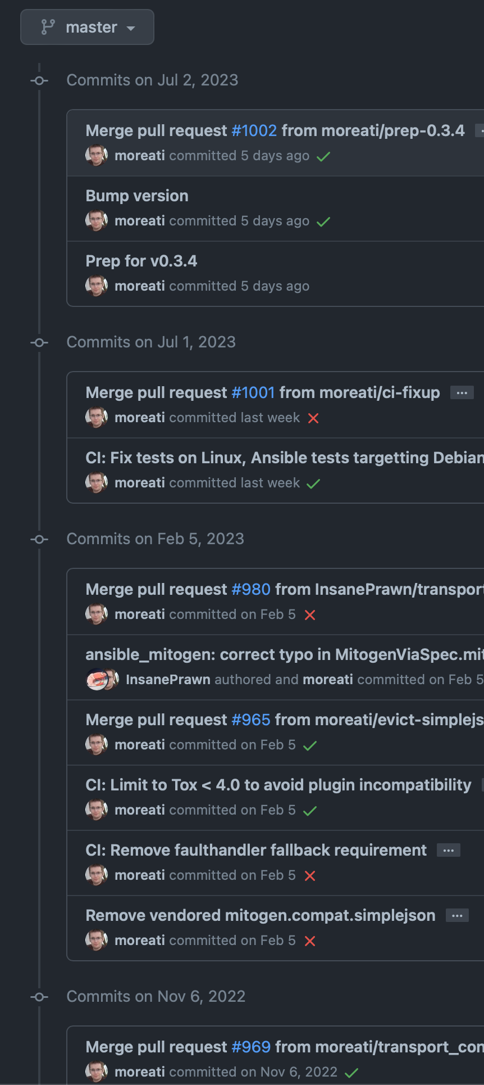This screenshot has height=1085, width=484.
Task: Click the green check on Tox < 4.0 commit
Action: tap(310, 810)
